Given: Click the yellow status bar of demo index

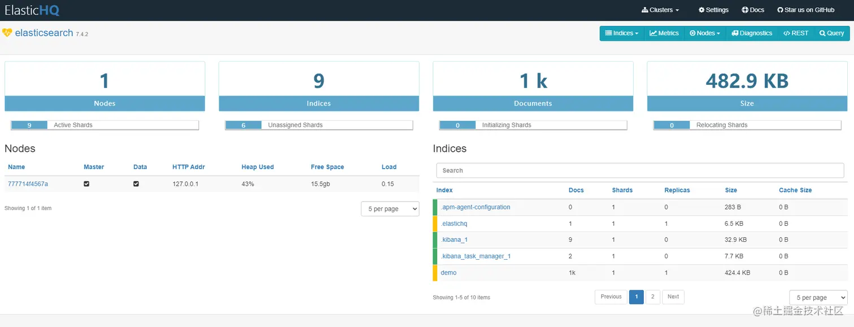Looking at the screenshot, I should pyautogui.click(x=435, y=273).
